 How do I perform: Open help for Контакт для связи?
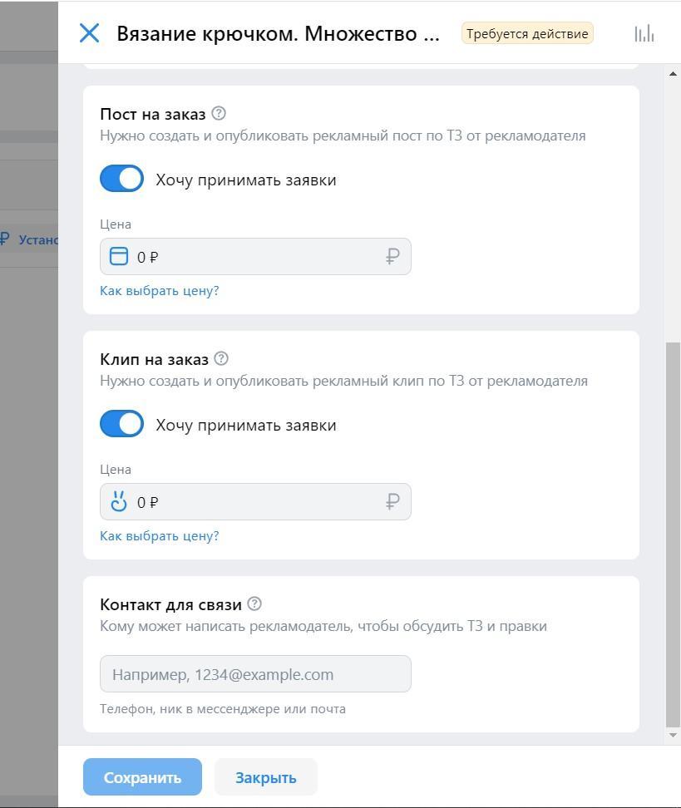[254, 604]
